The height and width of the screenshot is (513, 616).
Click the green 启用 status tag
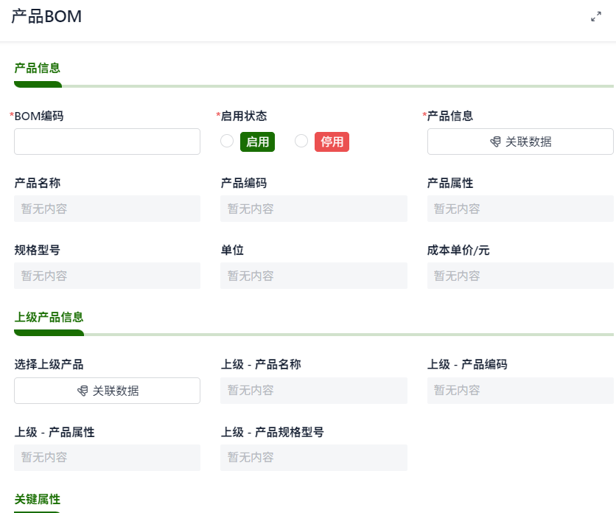tap(257, 142)
